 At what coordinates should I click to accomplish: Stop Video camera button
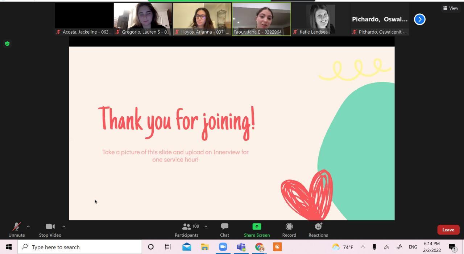50,230
